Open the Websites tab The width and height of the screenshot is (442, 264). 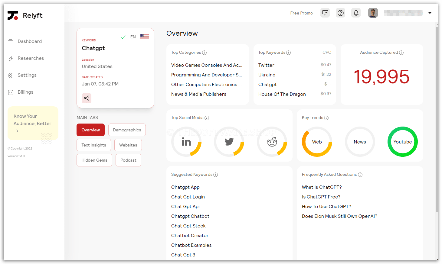(128, 145)
